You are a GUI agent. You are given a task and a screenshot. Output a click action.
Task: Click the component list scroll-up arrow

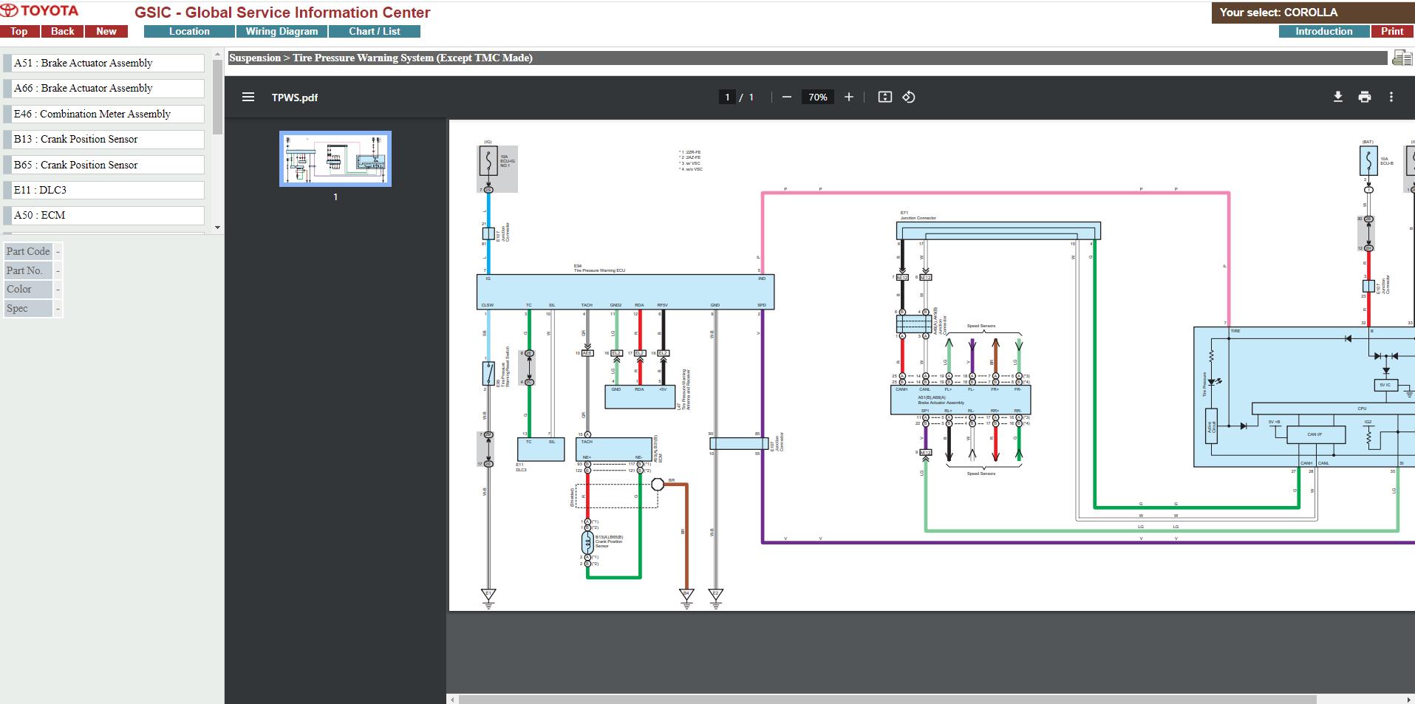[217, 54]
